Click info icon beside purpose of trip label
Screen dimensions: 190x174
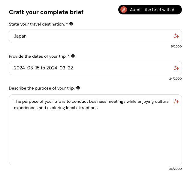[x=78, y=88]
